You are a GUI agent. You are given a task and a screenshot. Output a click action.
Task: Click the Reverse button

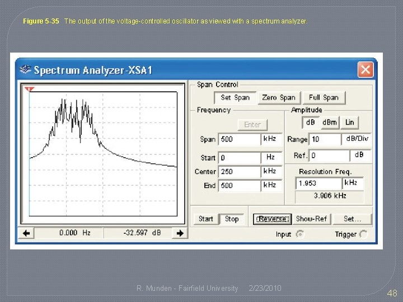coord(272,219)
